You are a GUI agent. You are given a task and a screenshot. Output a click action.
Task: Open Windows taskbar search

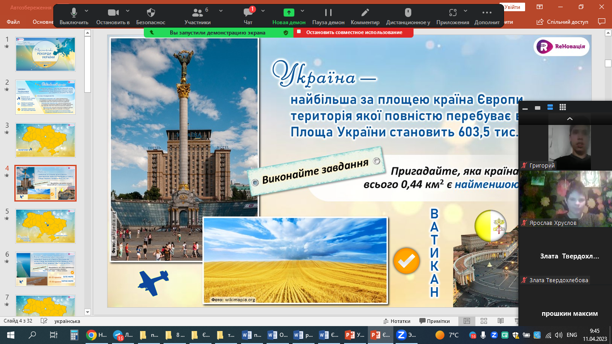point(32,335)
